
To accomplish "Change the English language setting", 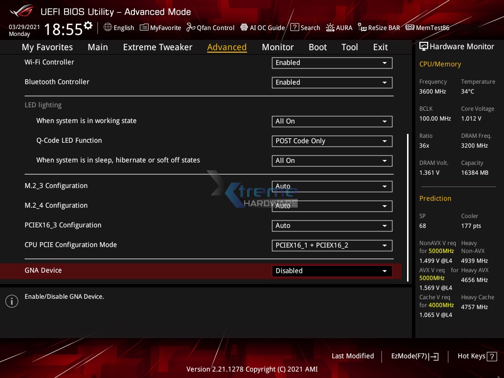I will pyautogui.click(x=119, y=28).
